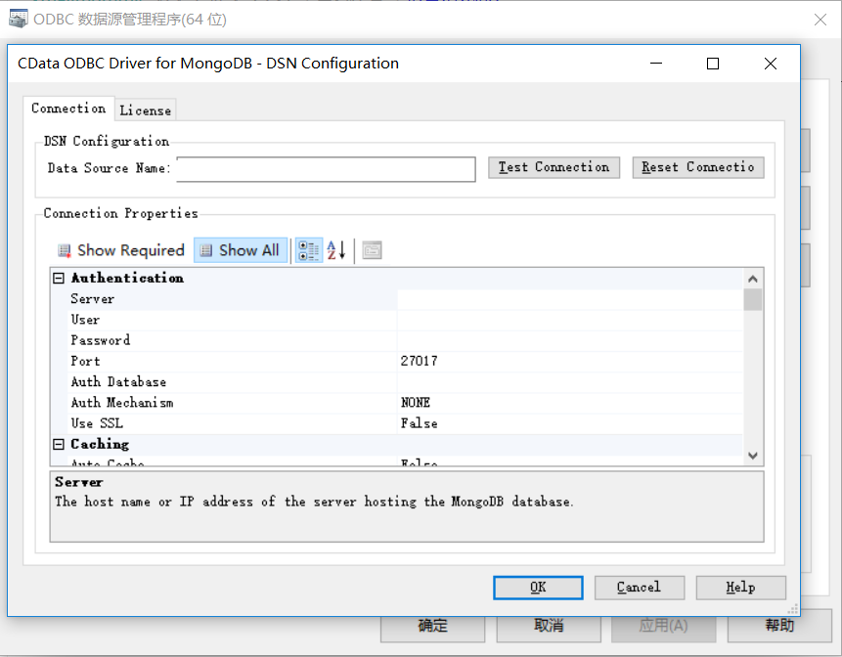Click the property grid scroll up arrow
The image size is (842, 657).
click(753, 279)
